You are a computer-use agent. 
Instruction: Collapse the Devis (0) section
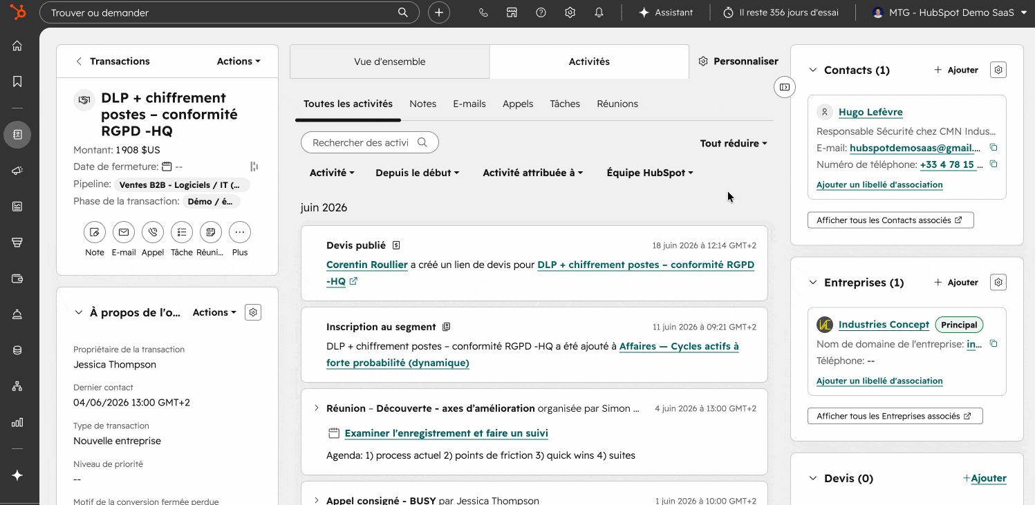click(x=812, y=478)
